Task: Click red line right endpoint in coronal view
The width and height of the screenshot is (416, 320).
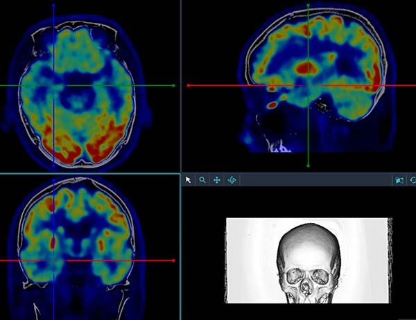Action: tap(173, 261)
